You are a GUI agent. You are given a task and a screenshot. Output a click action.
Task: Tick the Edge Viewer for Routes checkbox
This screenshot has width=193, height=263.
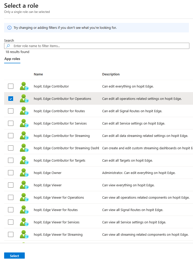pos(11,210)
